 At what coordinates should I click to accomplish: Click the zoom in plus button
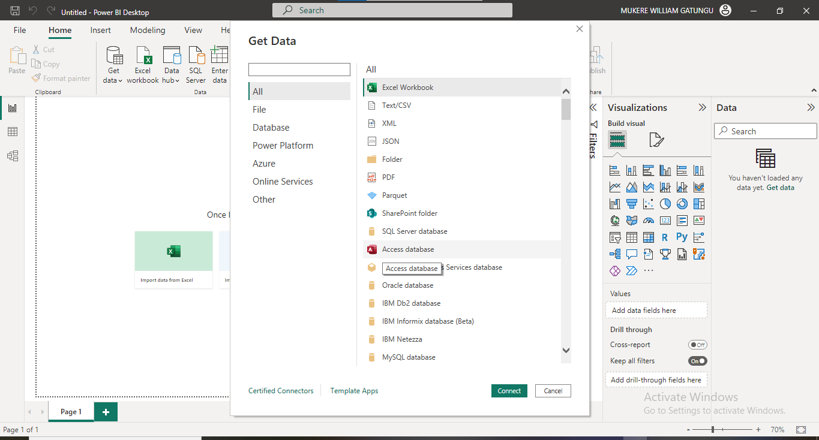(x=758, y=430)
